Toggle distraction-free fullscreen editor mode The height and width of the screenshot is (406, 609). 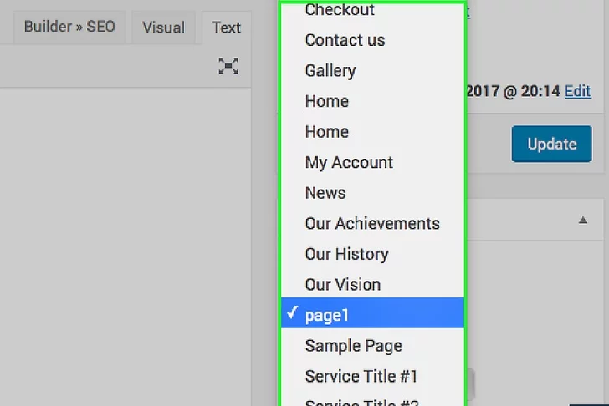click(x=228, y=66)
